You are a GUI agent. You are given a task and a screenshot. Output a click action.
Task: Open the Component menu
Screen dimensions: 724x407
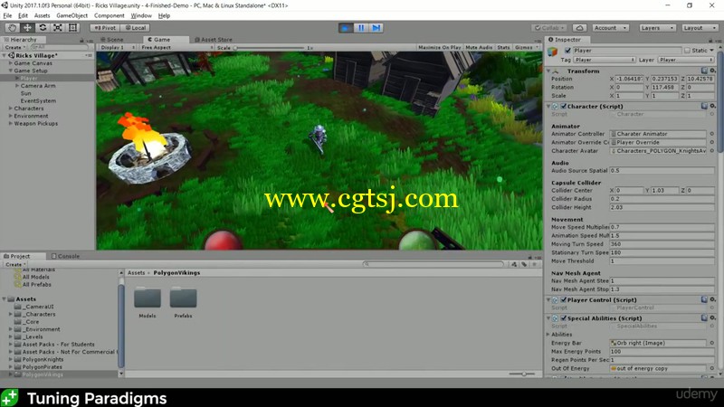coord(109,15)
